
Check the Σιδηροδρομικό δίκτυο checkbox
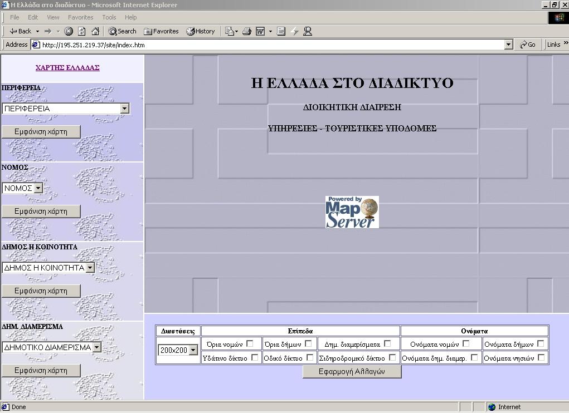click(392, 357)
